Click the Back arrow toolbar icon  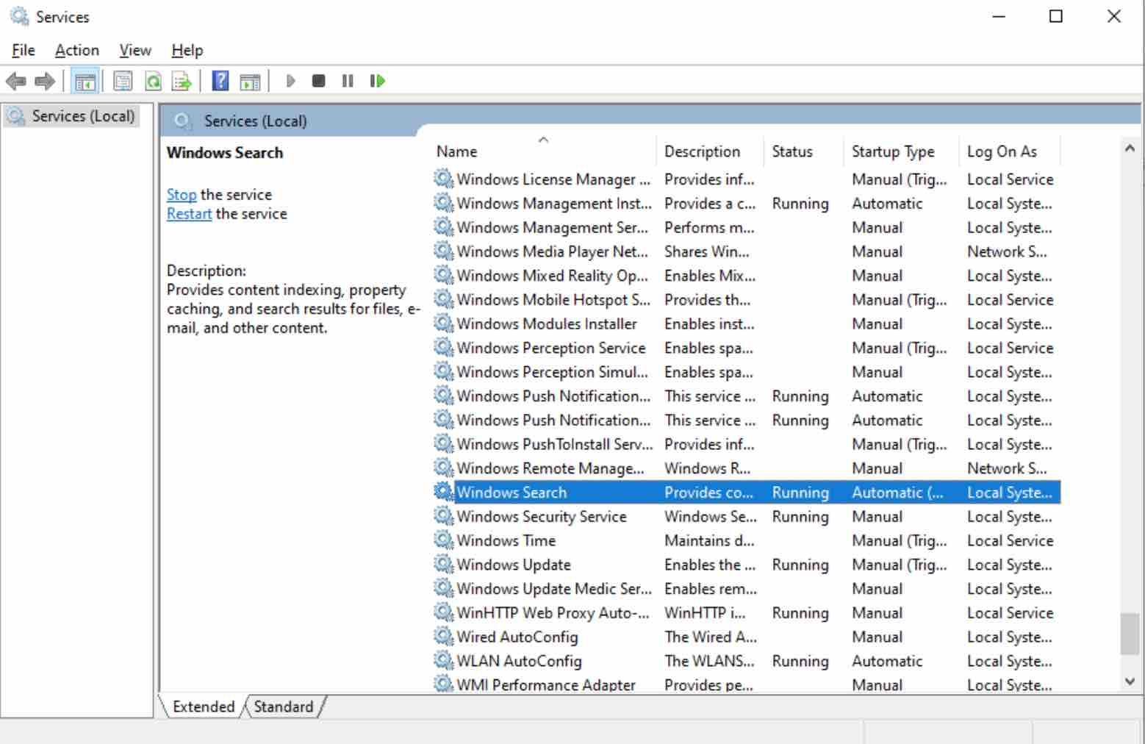[x=16, y=81]
